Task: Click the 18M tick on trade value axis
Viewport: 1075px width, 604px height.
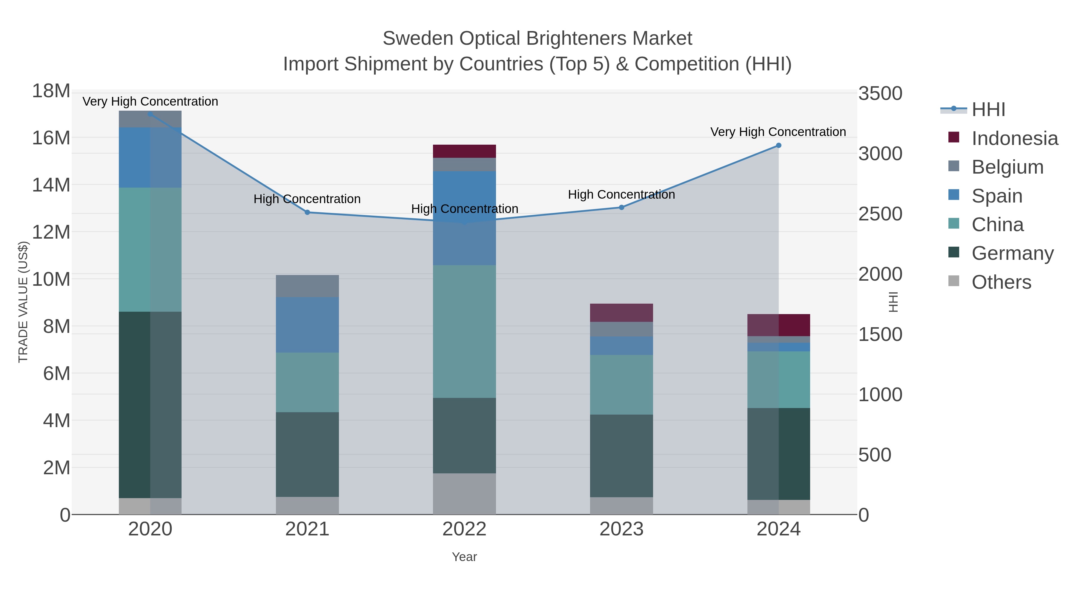Action: (51, 91)
